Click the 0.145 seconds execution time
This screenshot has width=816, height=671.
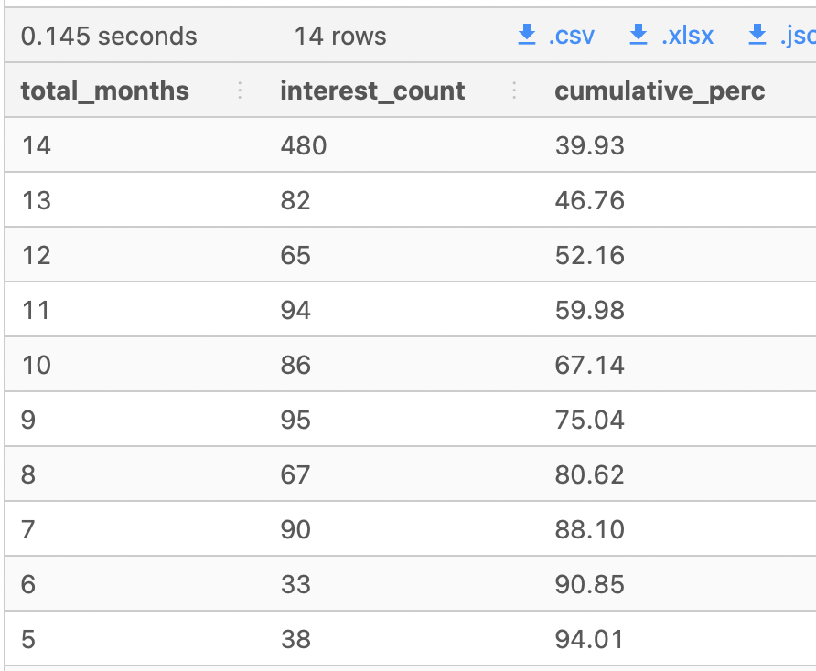pyautogui.click(x=110, y=36)
